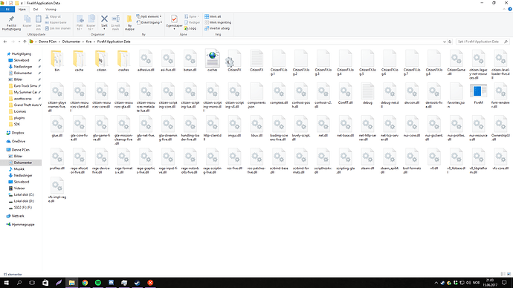513x288 pixels.
Task: Select the bin folder
Action: pos(57,61)
